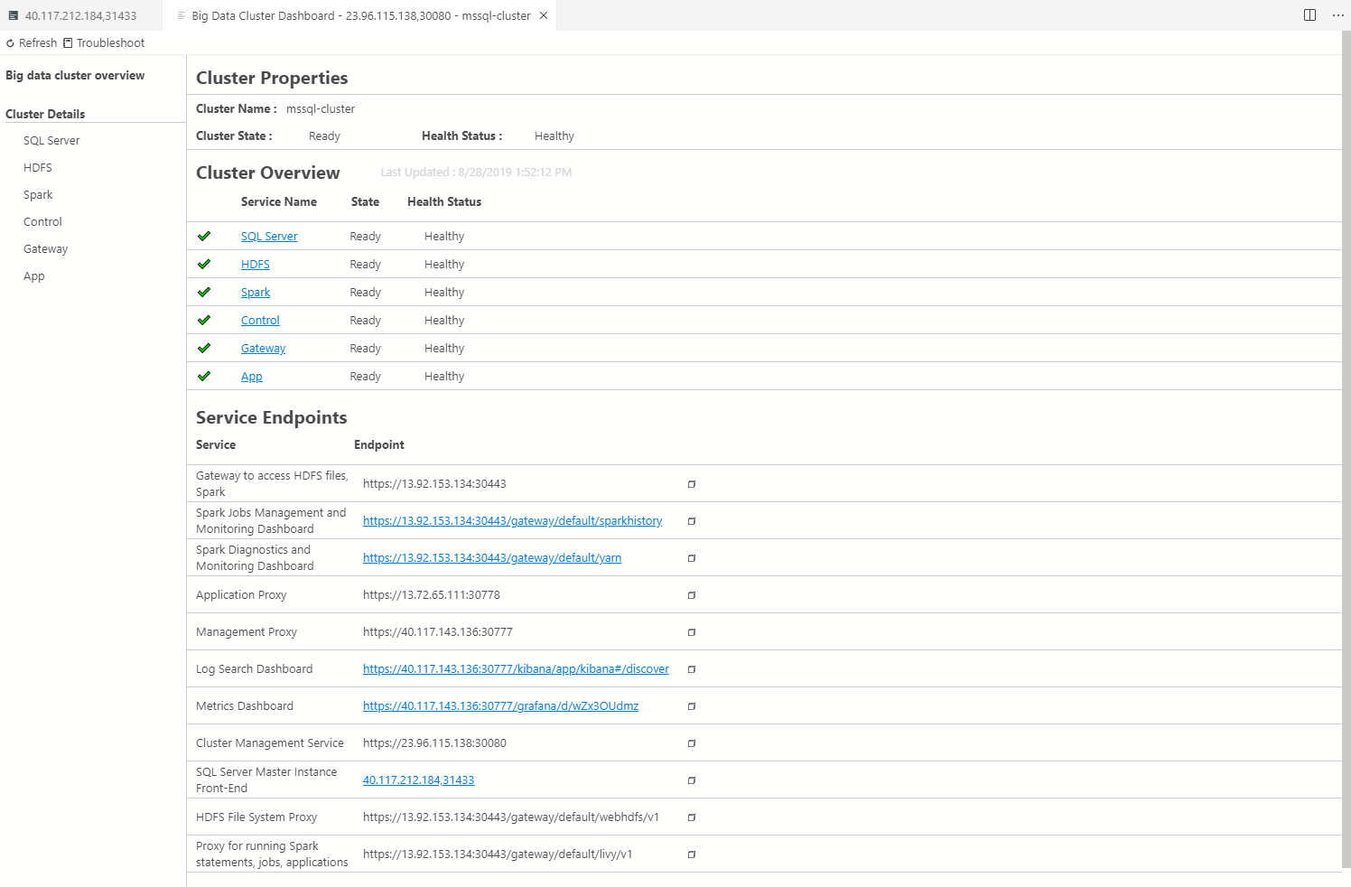
Task: Copy the sparkhistory dashboard endpoint
Action: 692,521
